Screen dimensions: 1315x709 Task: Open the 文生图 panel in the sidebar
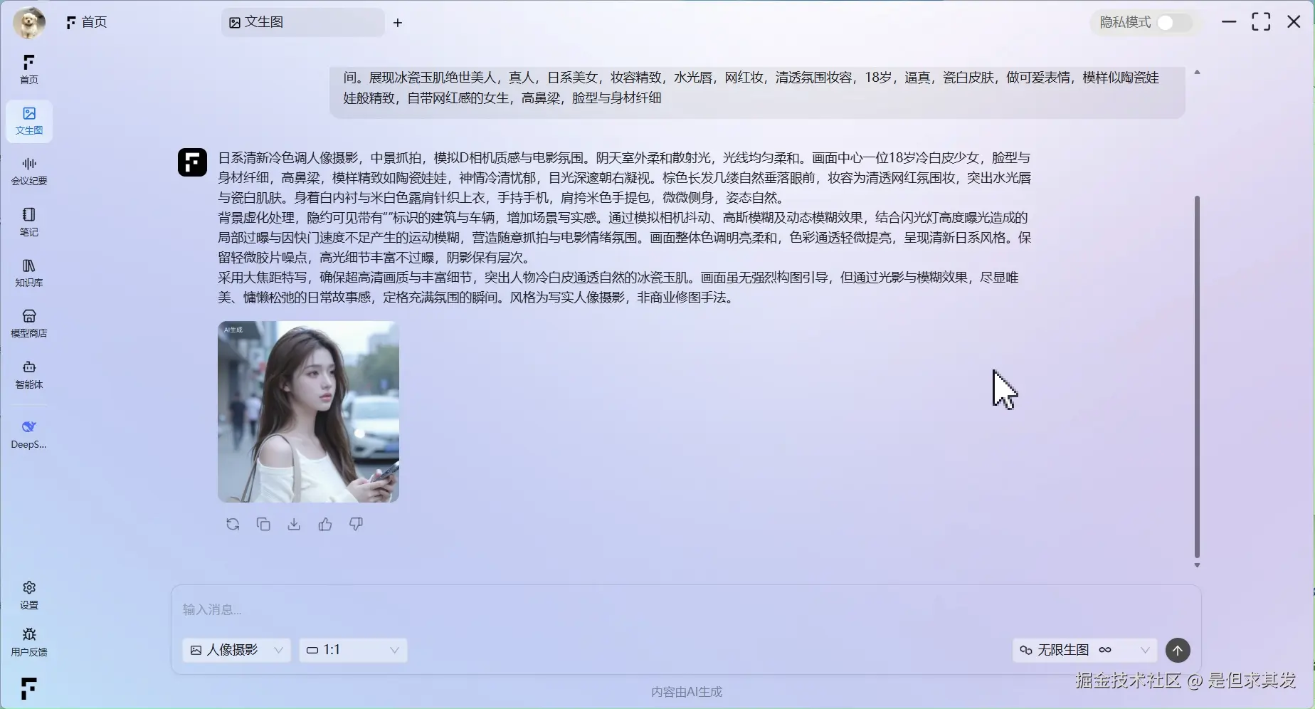point(29,121)
